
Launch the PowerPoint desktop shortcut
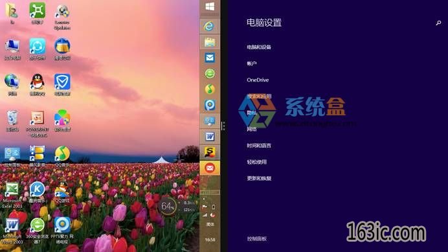click(38, 124)
